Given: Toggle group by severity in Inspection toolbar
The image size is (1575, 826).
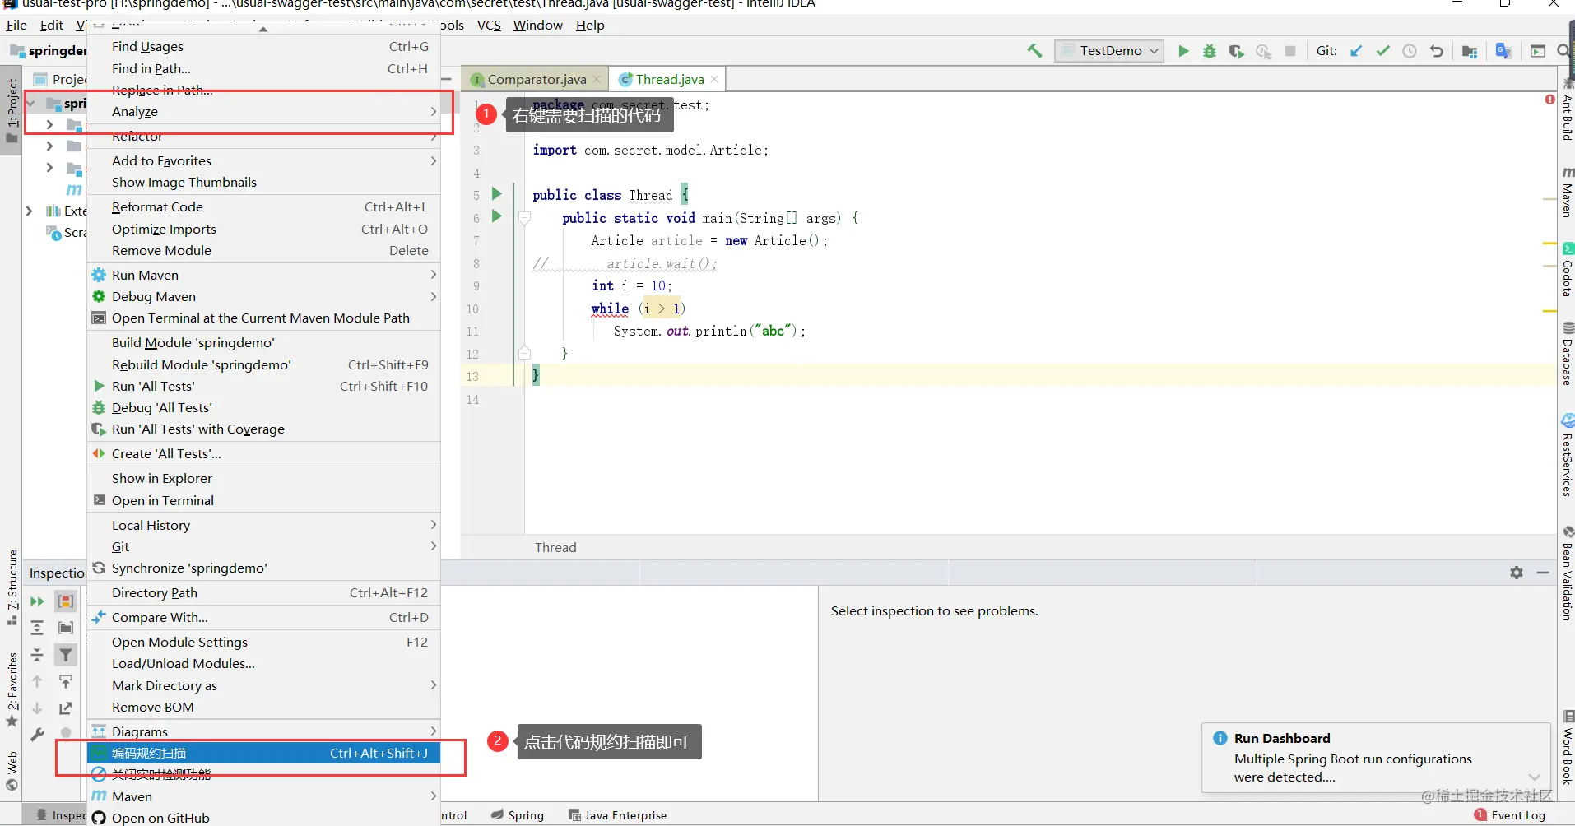Looking at the screenshot, I should 66,601.
